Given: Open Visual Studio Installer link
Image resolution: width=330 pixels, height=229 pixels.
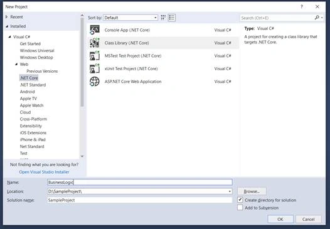Looking at the screenshot, I should (44, 172).
